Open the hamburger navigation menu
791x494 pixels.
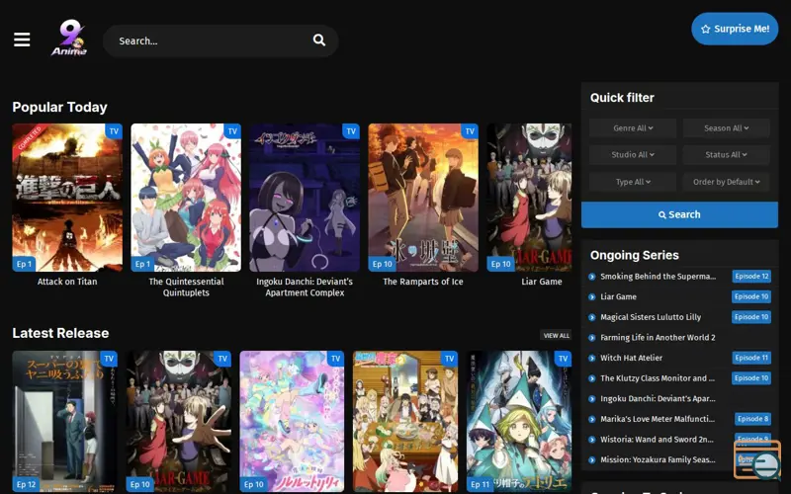(22, 40)
